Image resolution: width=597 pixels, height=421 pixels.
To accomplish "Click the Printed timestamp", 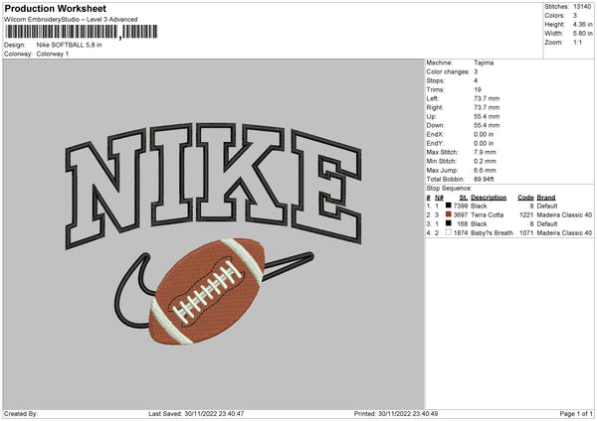I will click(396, 413).
